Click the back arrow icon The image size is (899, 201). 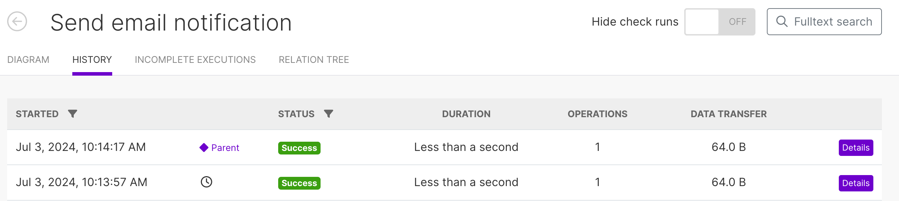point(17,22)
